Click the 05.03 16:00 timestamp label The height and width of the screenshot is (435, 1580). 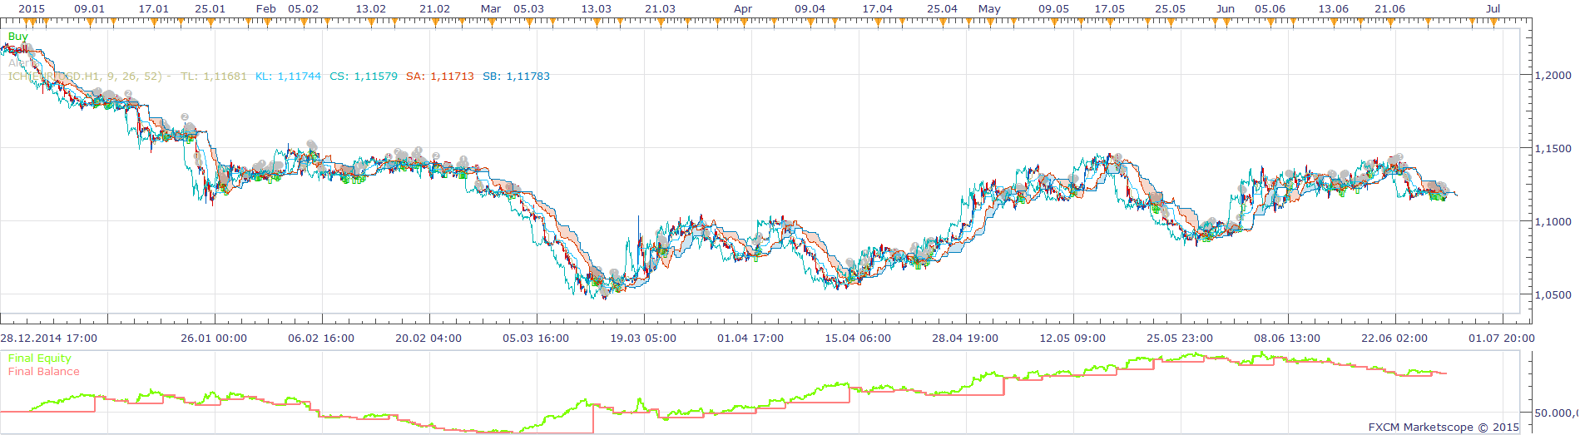click(536, 339)
